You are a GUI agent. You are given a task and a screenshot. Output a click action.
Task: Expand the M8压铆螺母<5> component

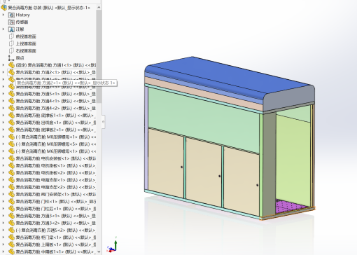click(x=3, y=144)
